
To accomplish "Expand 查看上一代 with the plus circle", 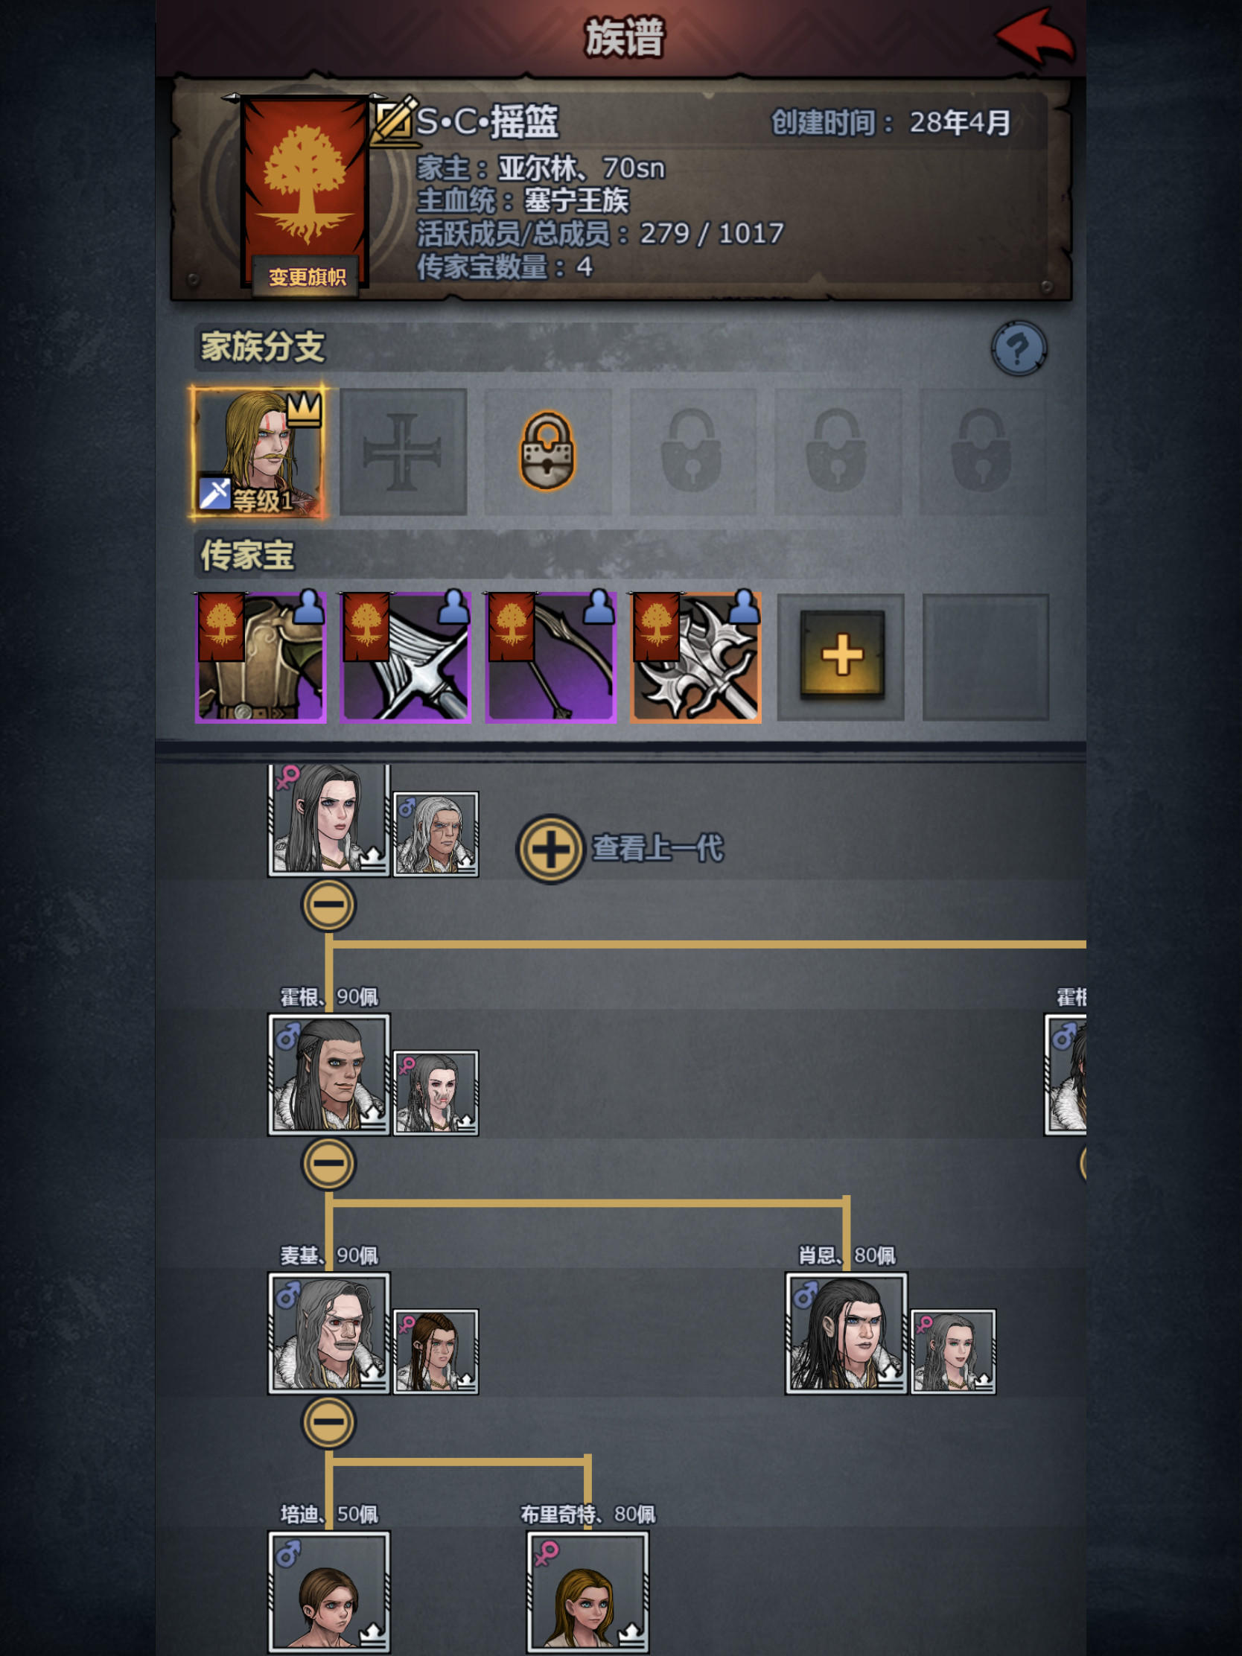I will pyautogui.click(x=550, y=849).
